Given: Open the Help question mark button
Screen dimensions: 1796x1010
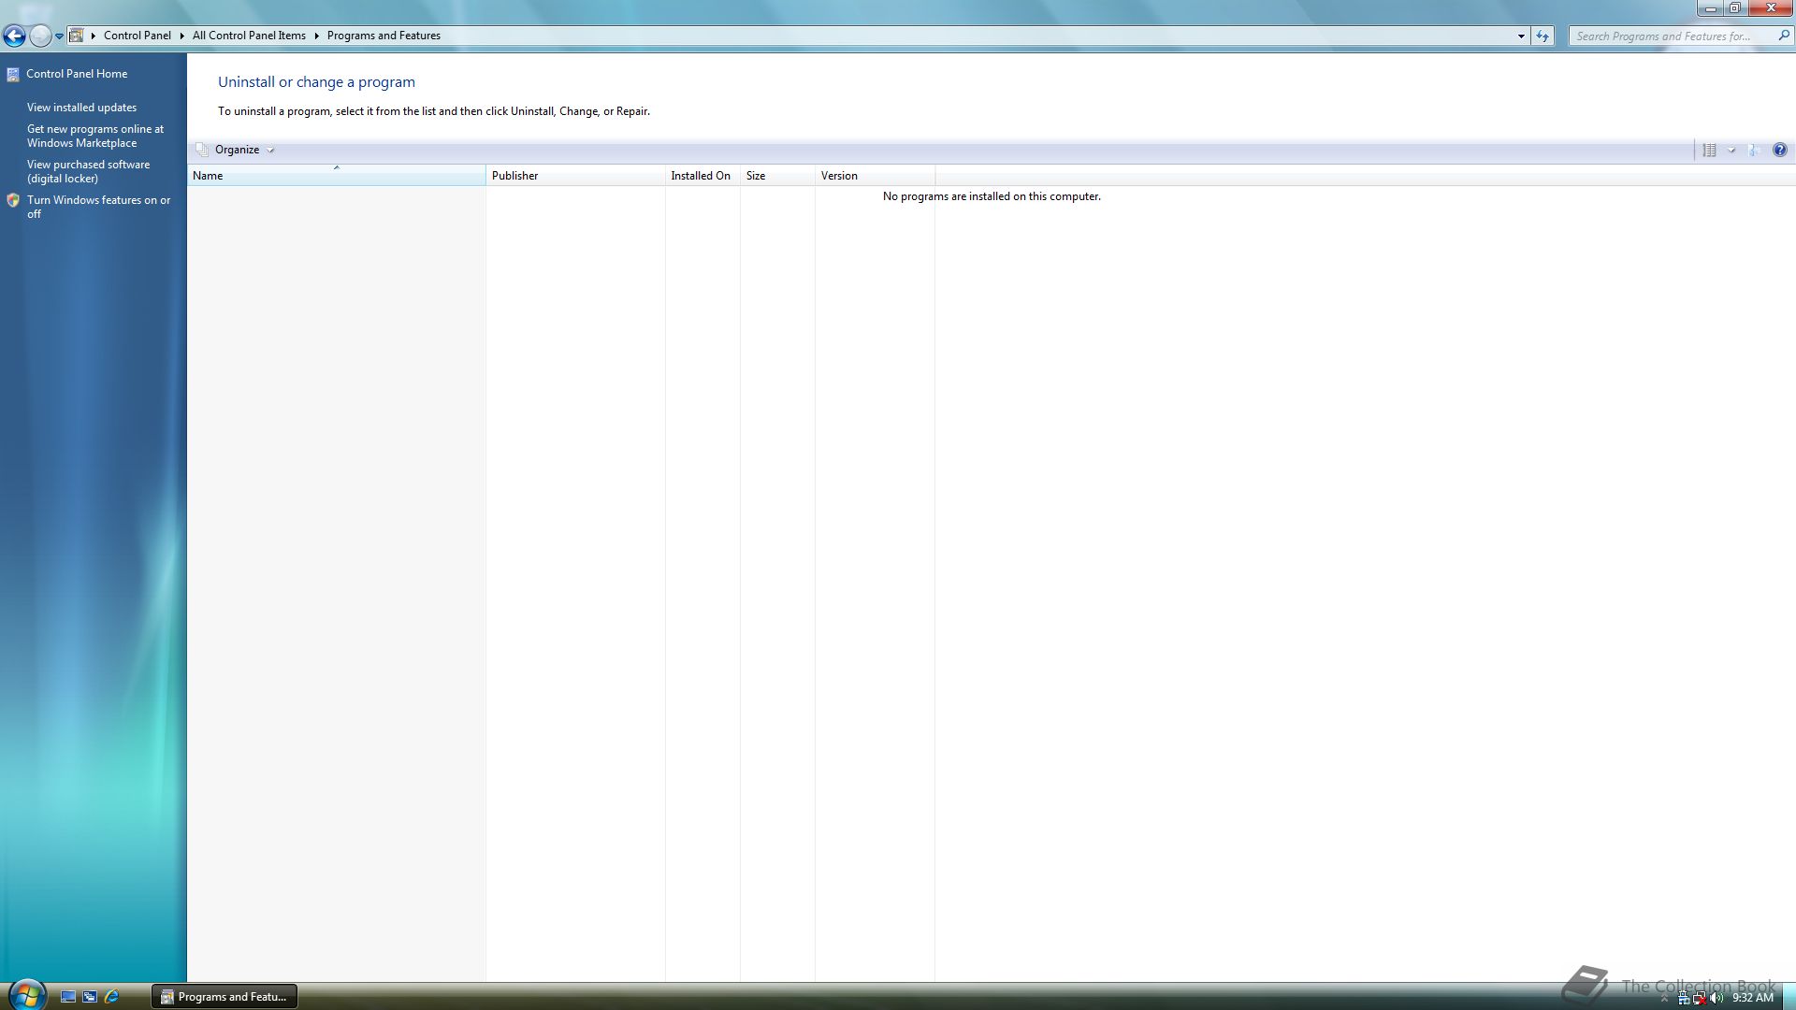Looking at the screenshot, I should point(1779,150).
